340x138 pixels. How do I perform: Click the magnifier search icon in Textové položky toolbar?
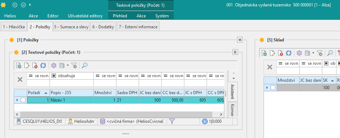point(85,65)
